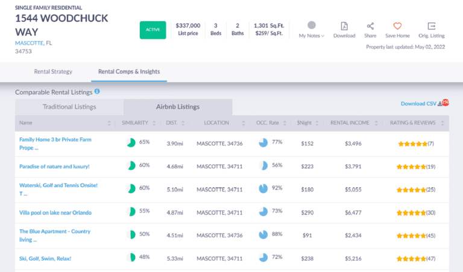Image resolution: width=463 pixels, height=272 pixels.
Task: Open Villa pool on lake near Orlando
Action: tap(55, 212)
